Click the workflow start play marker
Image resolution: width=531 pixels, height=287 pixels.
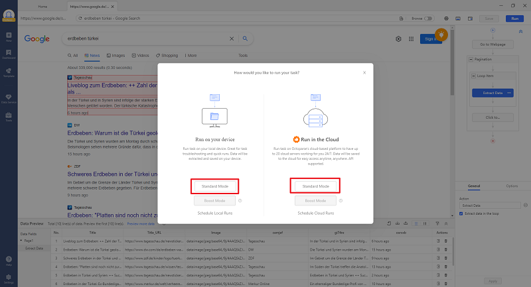click(493, 30)
